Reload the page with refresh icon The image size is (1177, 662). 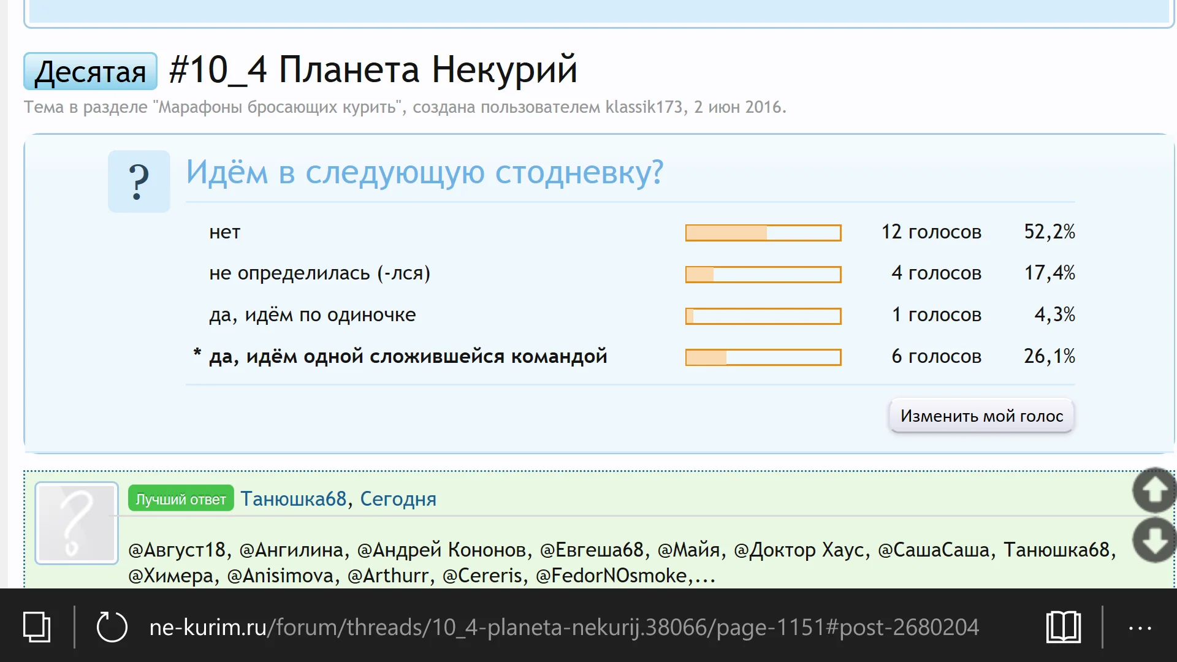coord(112,627)
